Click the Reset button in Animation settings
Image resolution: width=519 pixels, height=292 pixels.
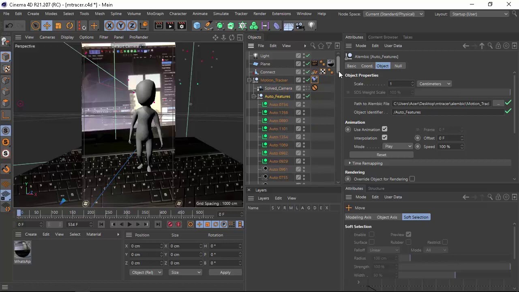tap(381, 155)
